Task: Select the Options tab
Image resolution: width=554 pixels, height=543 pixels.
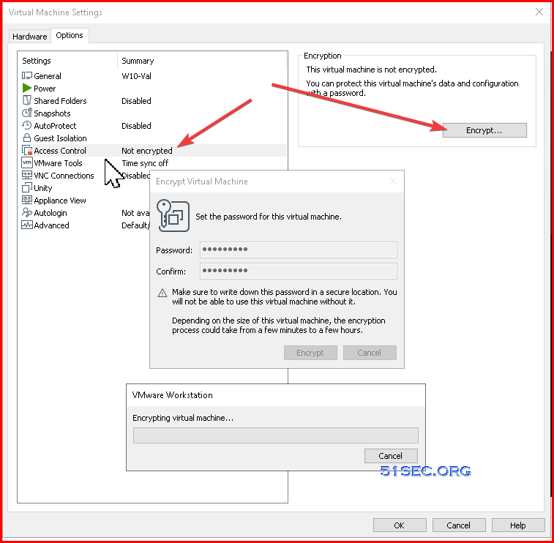Action: click(70, 35)
